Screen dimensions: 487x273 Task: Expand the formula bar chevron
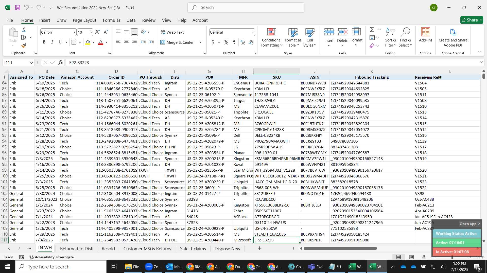(x=481, y=62)
